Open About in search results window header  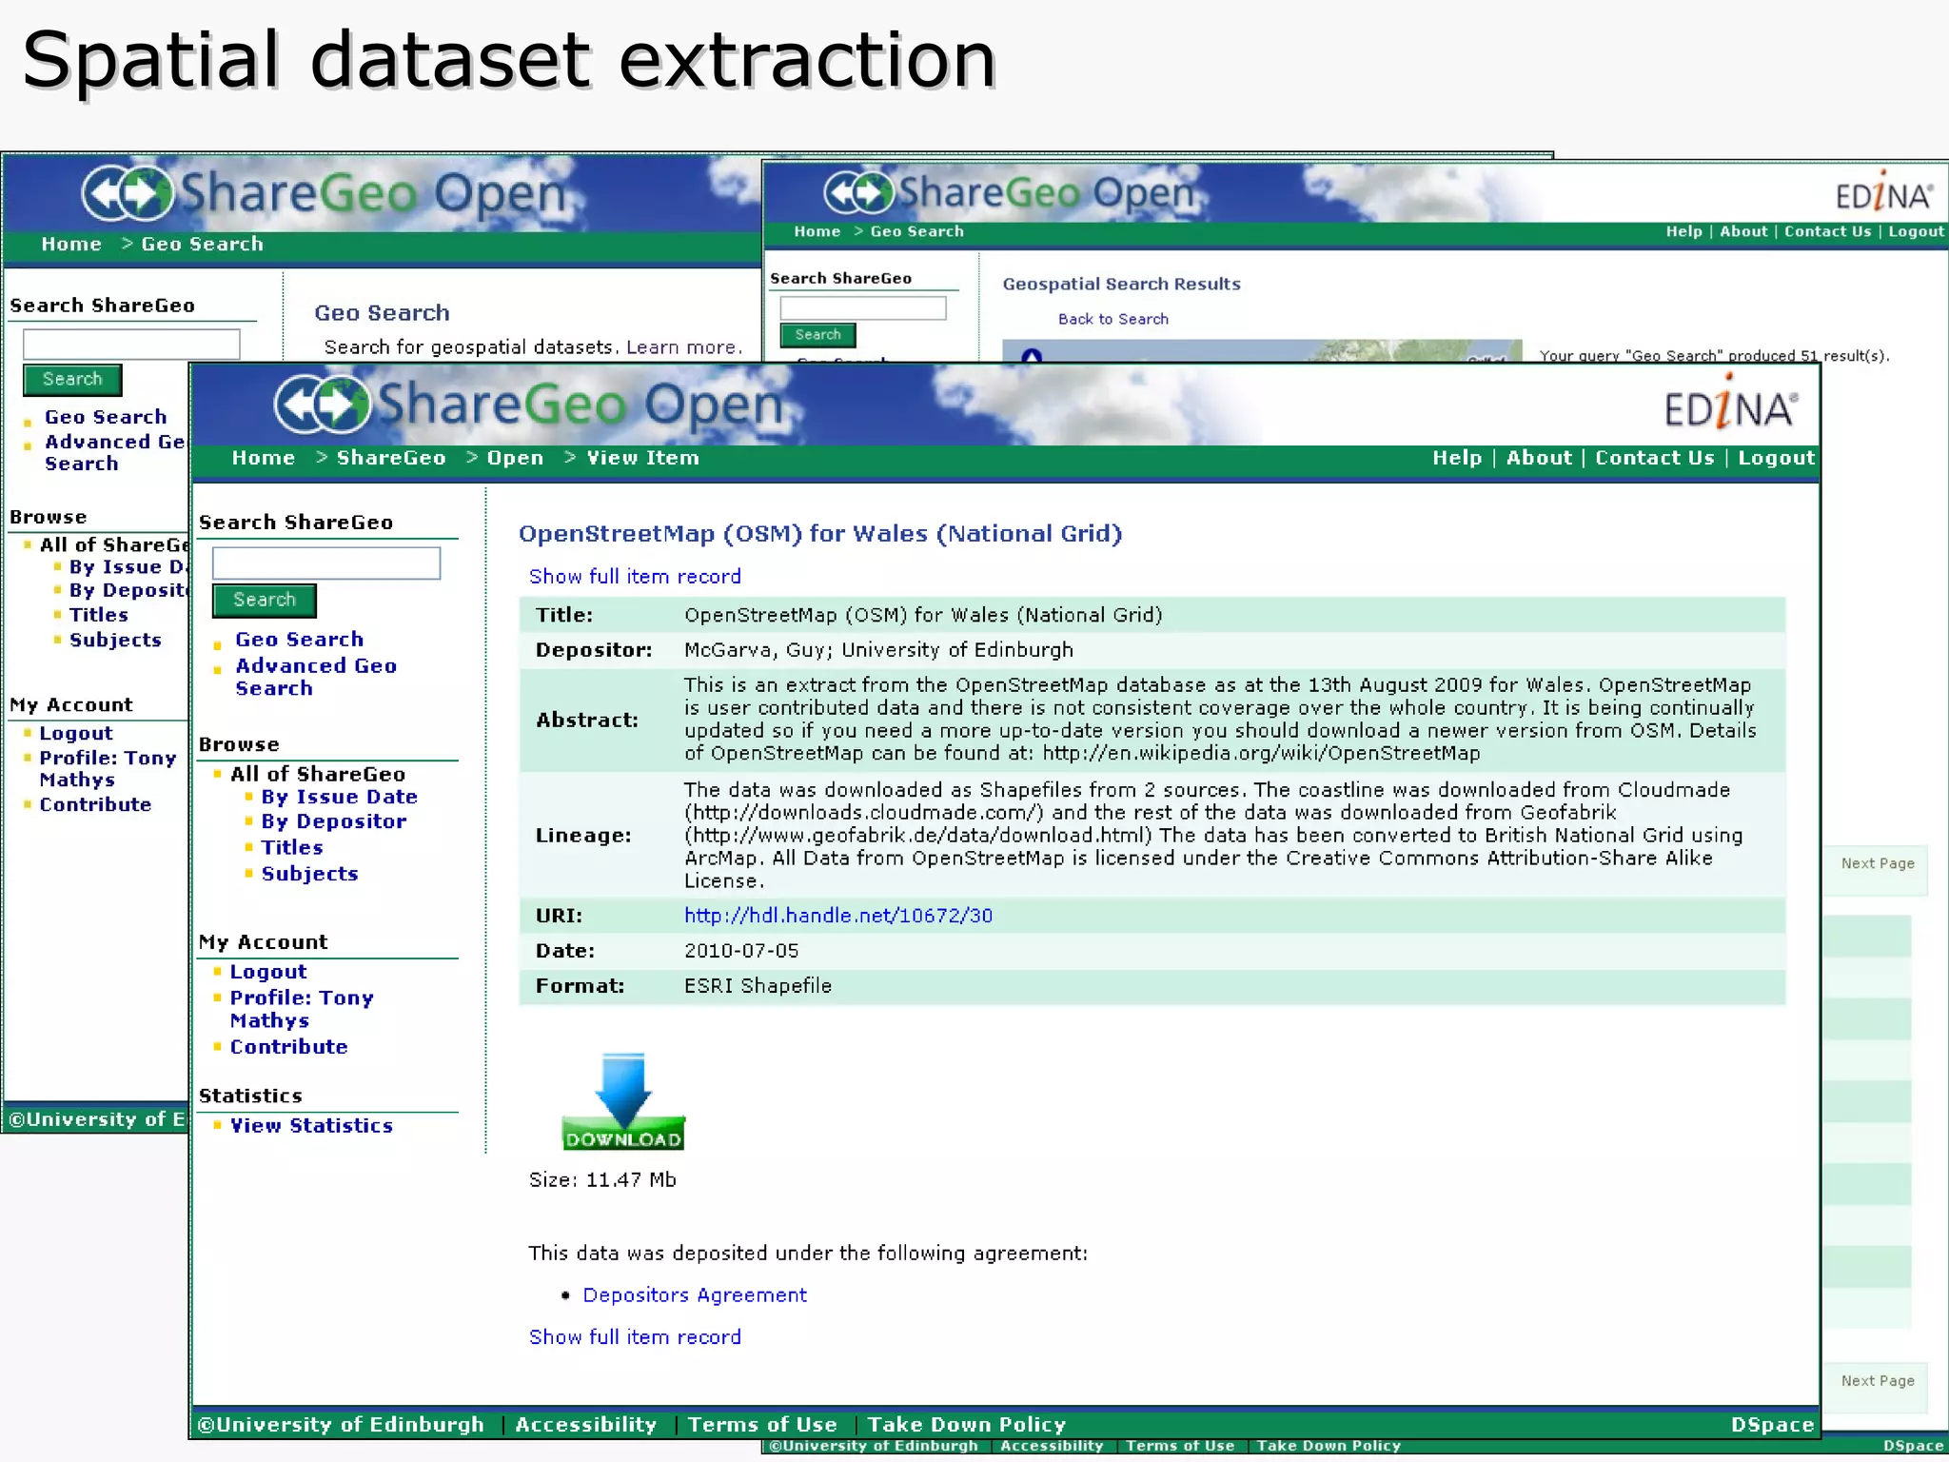pos(1743,231)
